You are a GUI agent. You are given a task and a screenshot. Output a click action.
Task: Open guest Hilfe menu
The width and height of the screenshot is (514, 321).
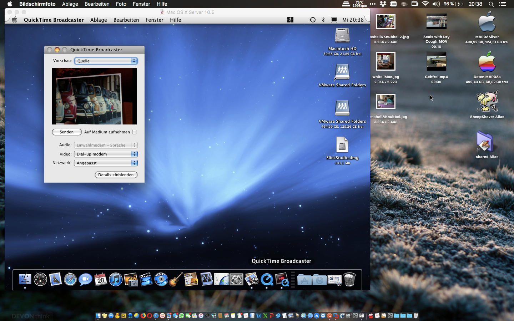click(x=175, y=20)
